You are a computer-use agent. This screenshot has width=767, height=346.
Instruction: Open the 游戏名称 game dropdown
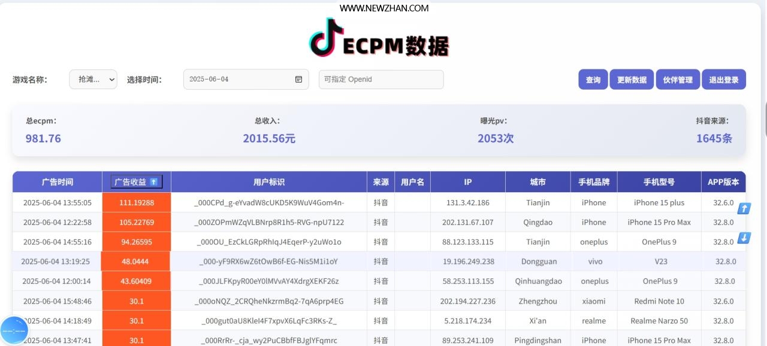(x=93, y=79)
